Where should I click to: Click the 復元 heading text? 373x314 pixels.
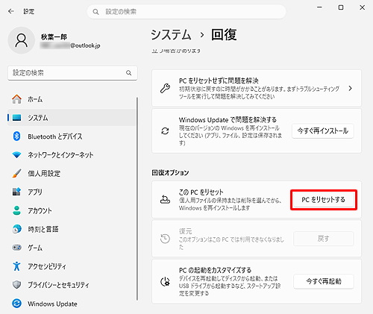[x=185, y=231]
